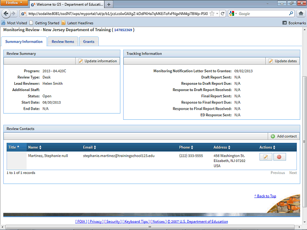This screenshot has width=307, height=230.
Task: Sort contacts by Address column
Action: [222, 147]
